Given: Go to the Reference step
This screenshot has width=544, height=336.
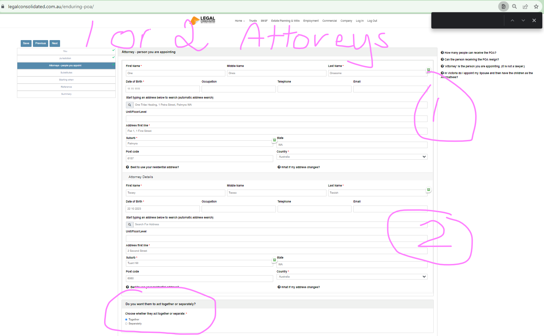Looking at the screenshot, I should tap(66, 87).
